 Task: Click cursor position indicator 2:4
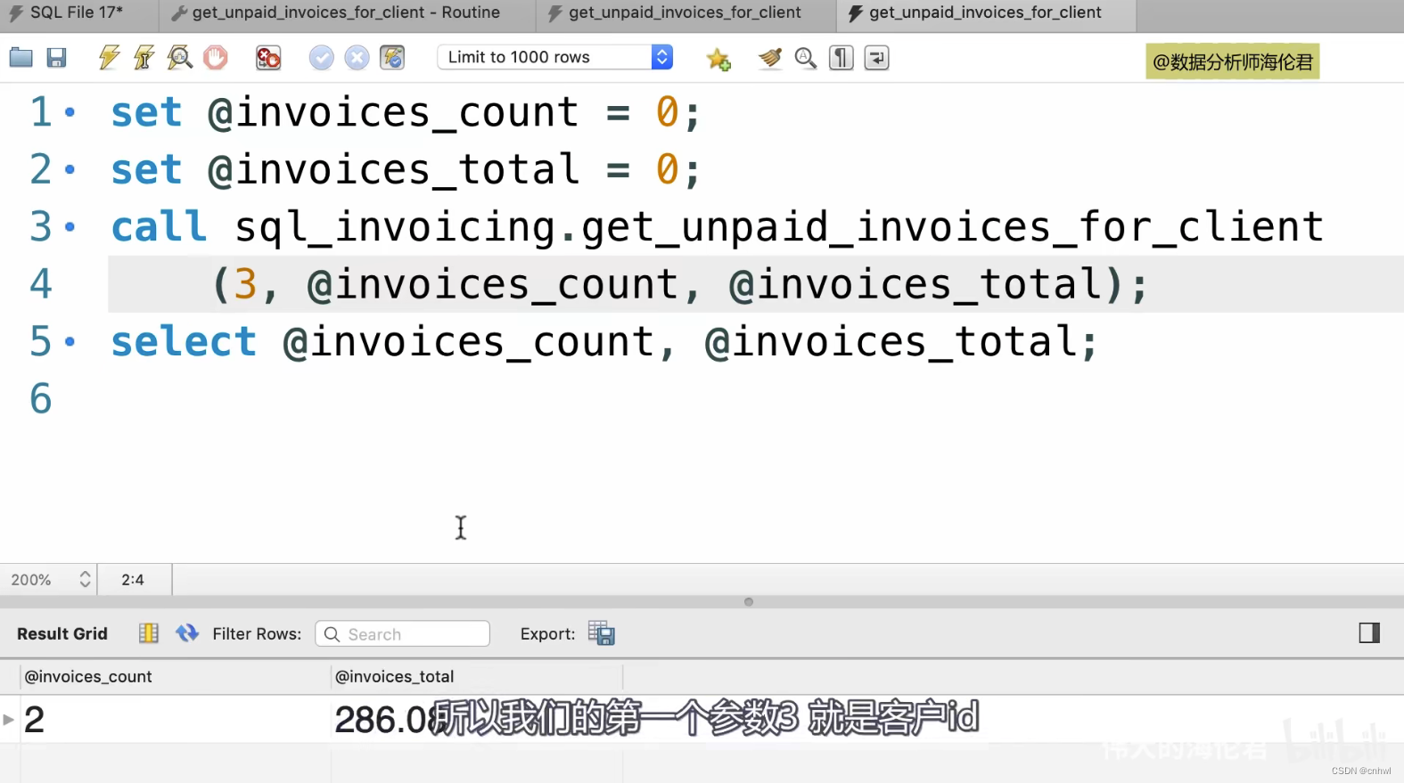133,580
